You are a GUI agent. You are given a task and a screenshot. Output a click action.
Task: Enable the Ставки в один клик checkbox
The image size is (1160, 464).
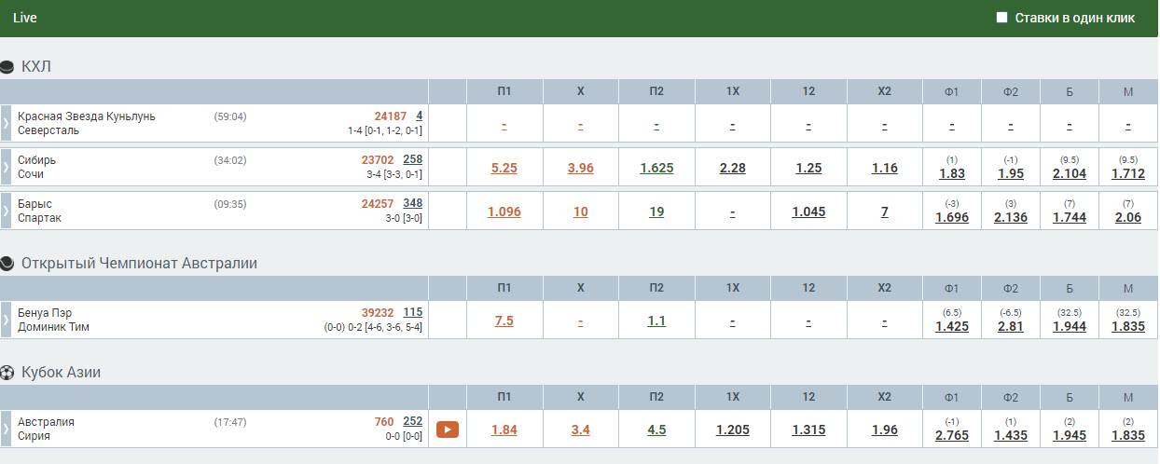point(1002,17)
